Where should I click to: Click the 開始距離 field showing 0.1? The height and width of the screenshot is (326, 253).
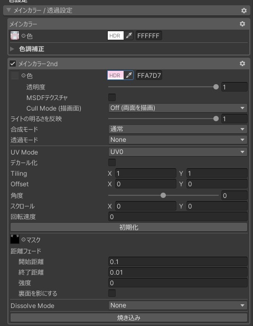178,261
